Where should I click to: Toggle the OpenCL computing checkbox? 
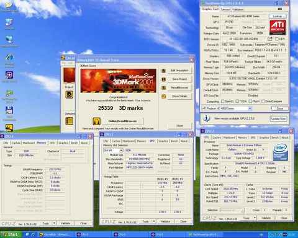(x=222, y=101)
